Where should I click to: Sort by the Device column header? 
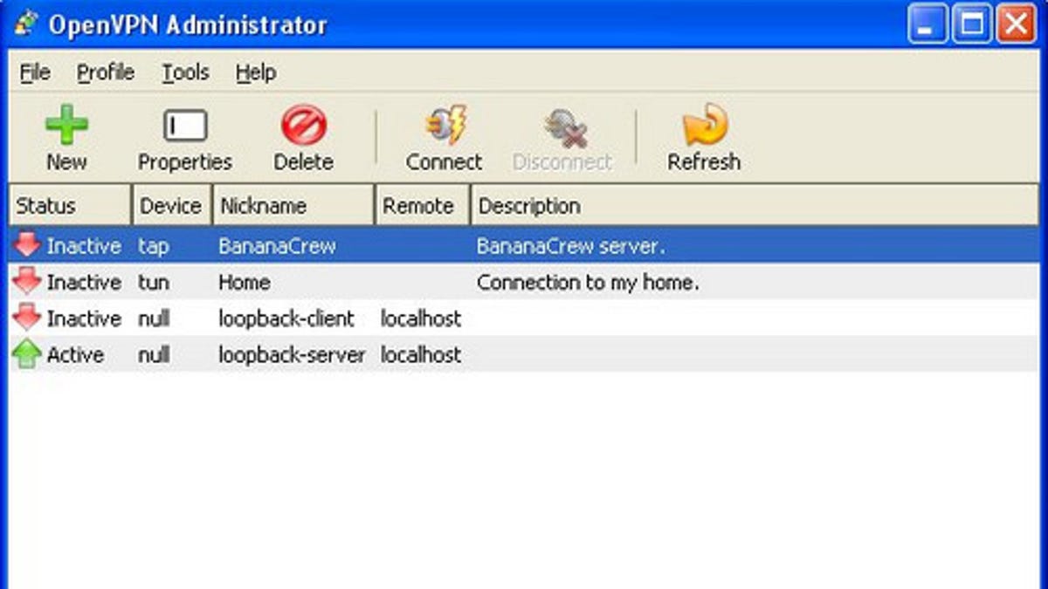[171, 206]
